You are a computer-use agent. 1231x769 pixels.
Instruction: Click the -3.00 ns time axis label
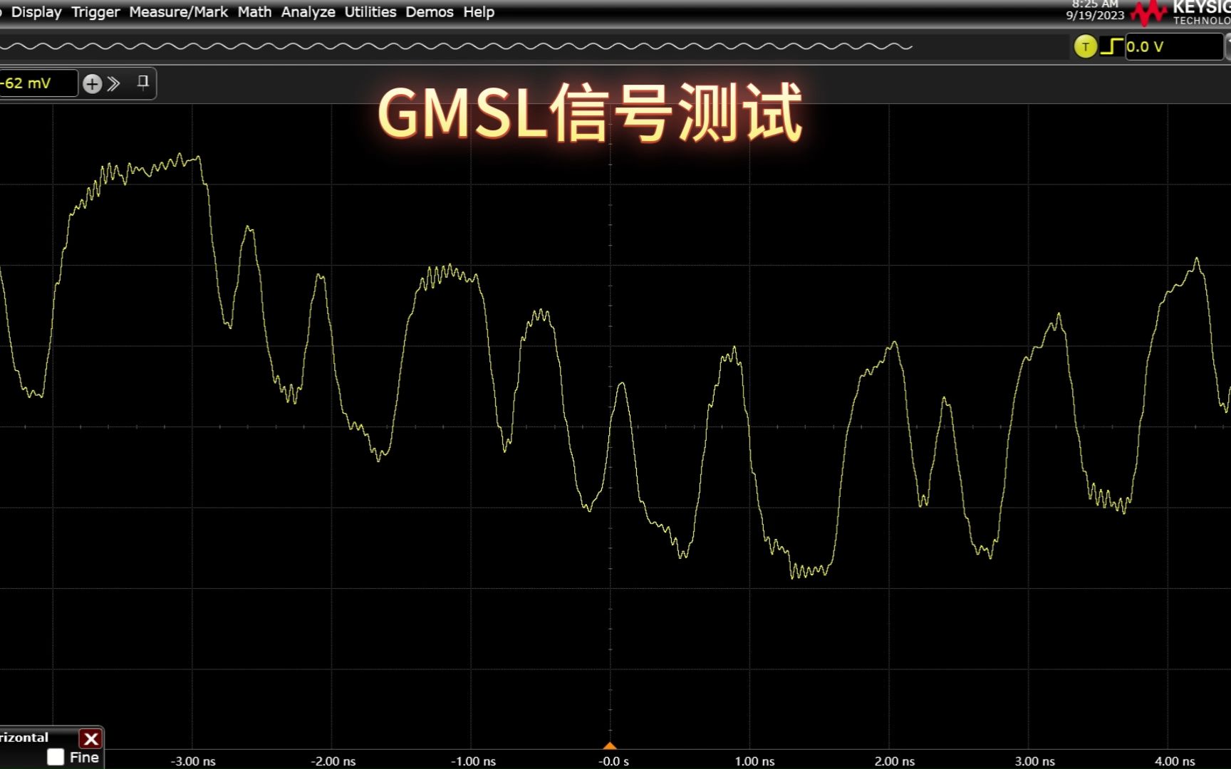193,761
